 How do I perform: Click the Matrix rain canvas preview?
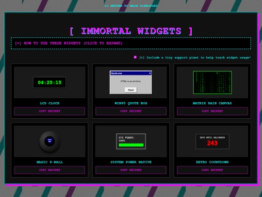point(213,82)
